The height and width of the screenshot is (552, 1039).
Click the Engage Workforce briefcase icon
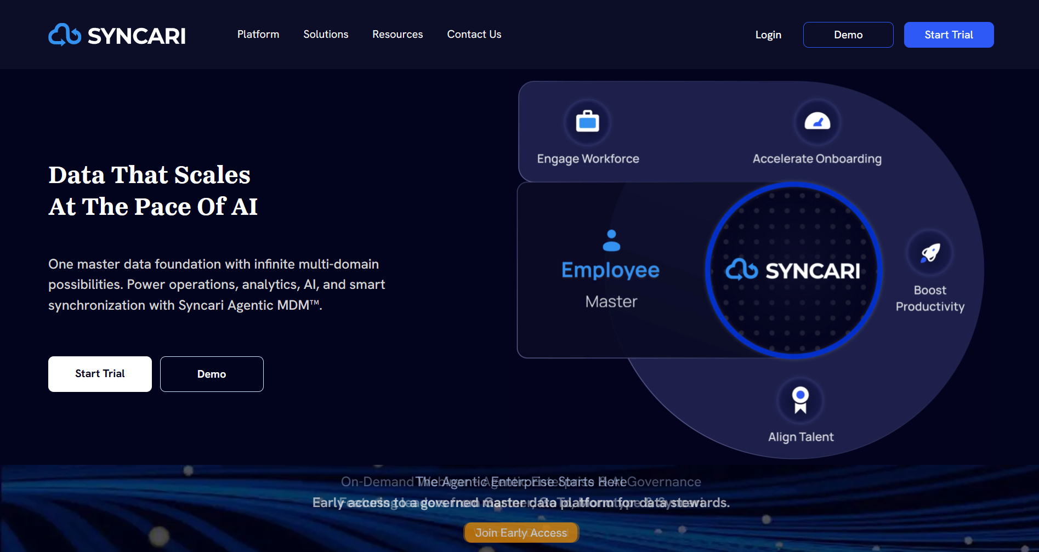coord(588,122)
